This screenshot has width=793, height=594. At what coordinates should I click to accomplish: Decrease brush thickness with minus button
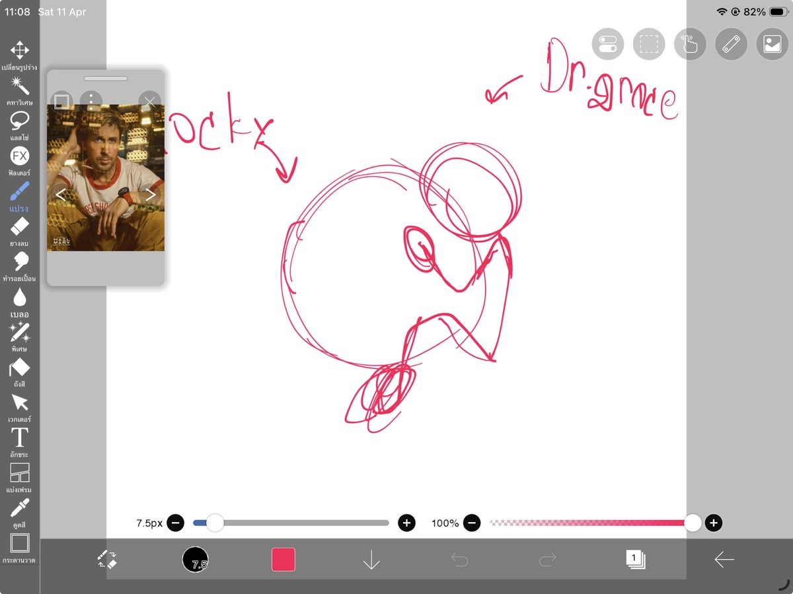(175, 523)
